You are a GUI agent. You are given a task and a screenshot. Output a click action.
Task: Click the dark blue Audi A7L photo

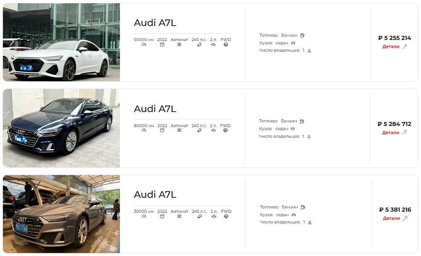61,128
